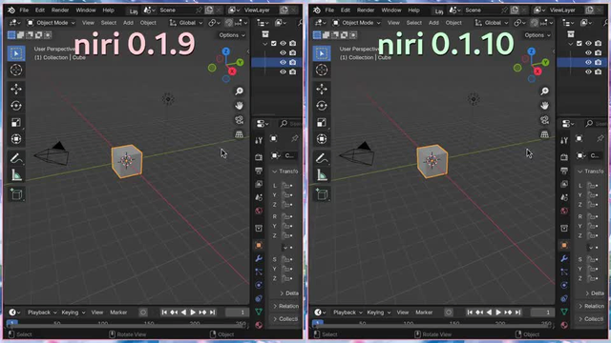The height and width of the screenshot is (343, 611).
Task: Toggle camera view icon in left viewport
Action: (239, 120)
